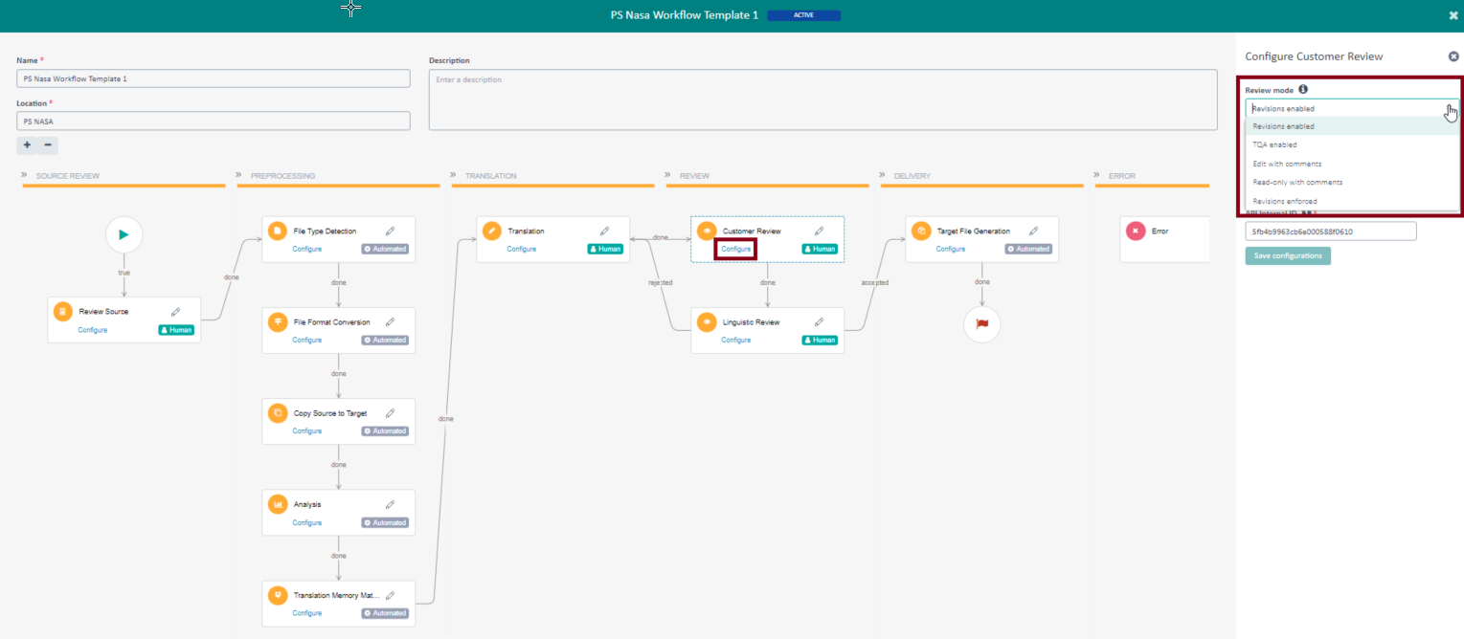Viewport: 1464px width, 639px height.
Task: Edit Target File Generation pencil icon
Action: (1033, 231)
